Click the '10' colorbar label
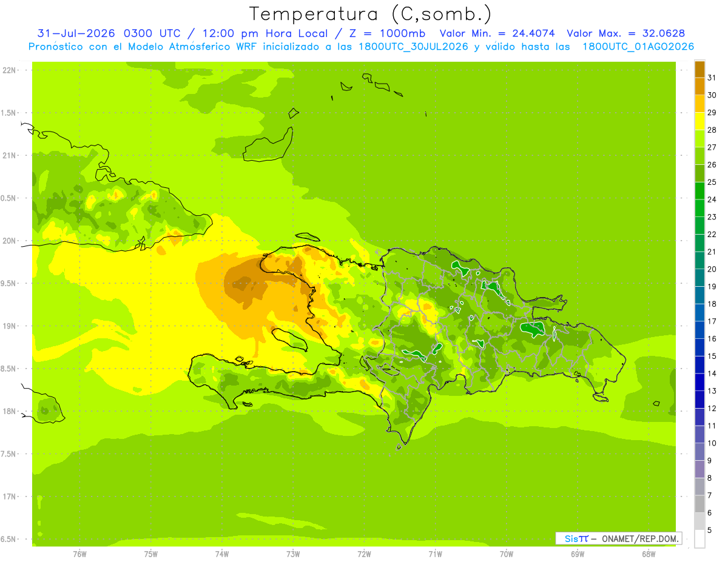 tap(712, 443)
